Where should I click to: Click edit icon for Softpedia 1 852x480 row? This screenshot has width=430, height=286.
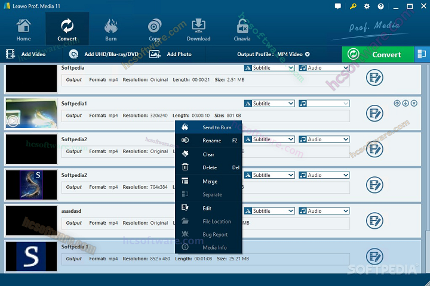pos(374,256)
